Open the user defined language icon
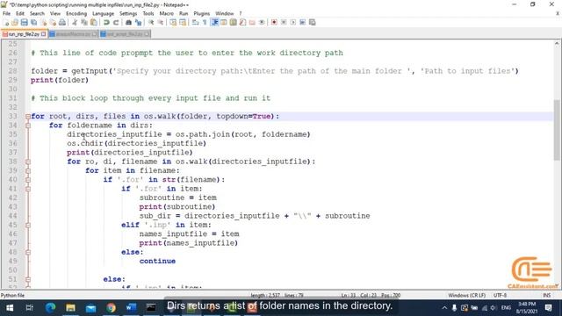The width and height of the screenshot is (562, 316). (x=224, y=22)
